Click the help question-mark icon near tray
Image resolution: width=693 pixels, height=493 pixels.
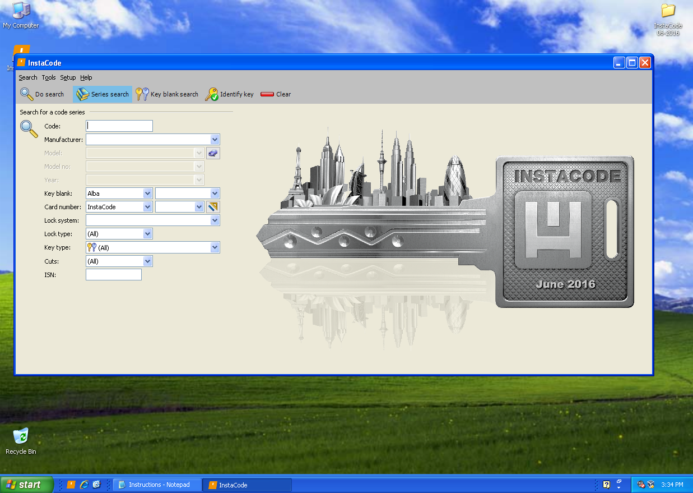pyautogui.click(x=606, y=485)
